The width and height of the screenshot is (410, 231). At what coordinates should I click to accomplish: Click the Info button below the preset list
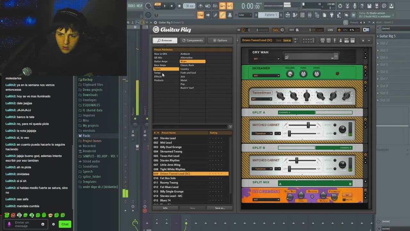(x=165, y=208)
